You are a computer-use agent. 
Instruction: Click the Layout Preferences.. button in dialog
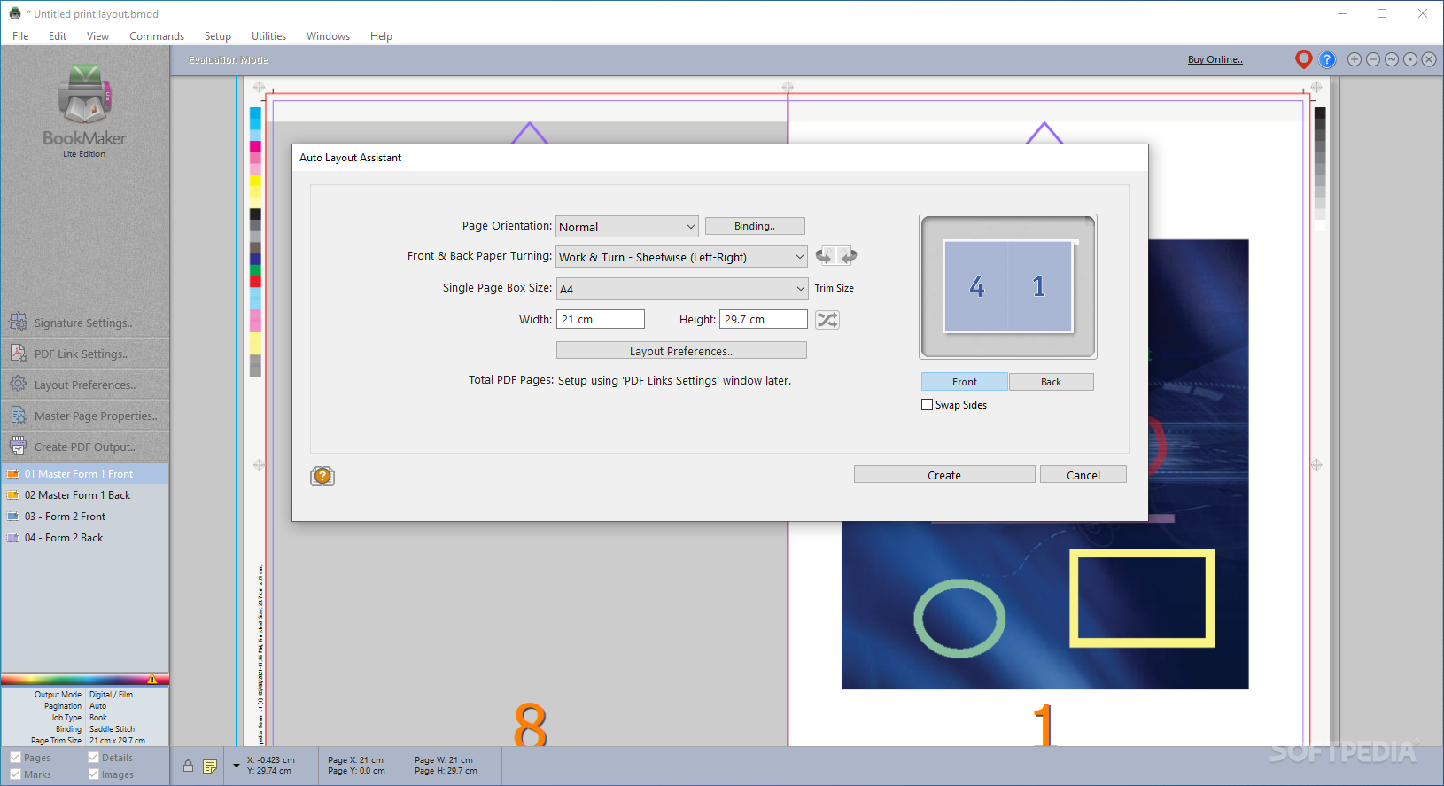click(x=681, y=351)
